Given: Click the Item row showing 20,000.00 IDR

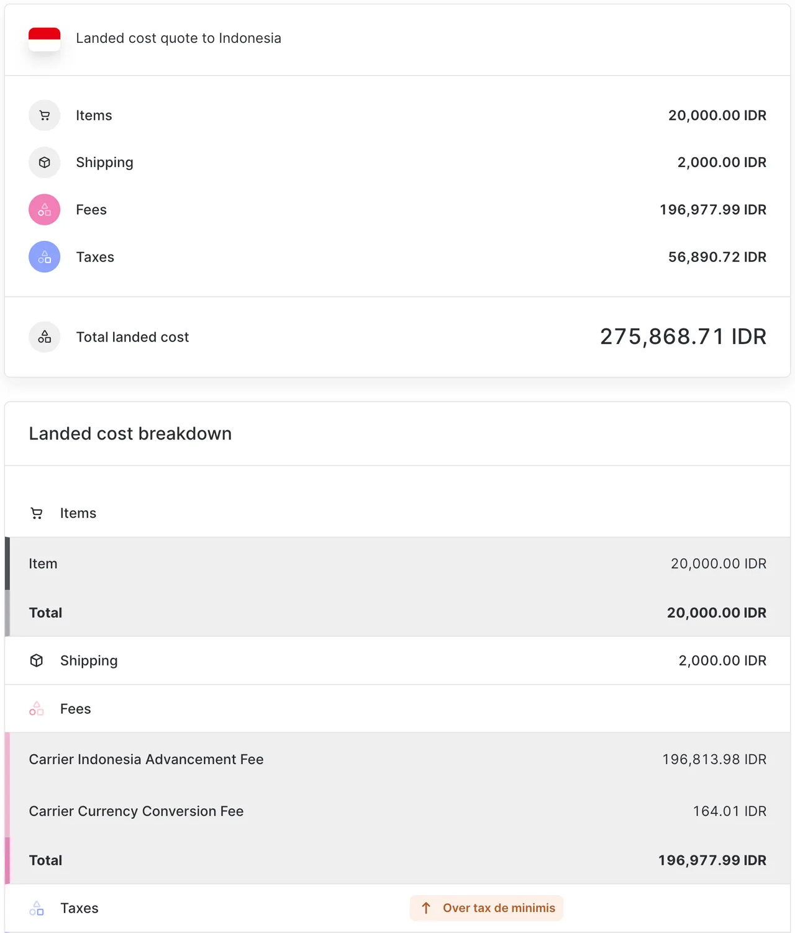Looking at the screenshot, I should 397,564.
